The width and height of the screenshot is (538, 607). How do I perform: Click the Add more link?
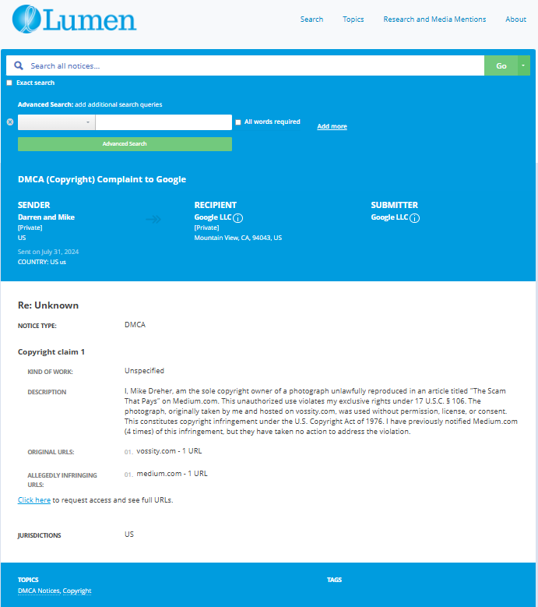(332, 126)
